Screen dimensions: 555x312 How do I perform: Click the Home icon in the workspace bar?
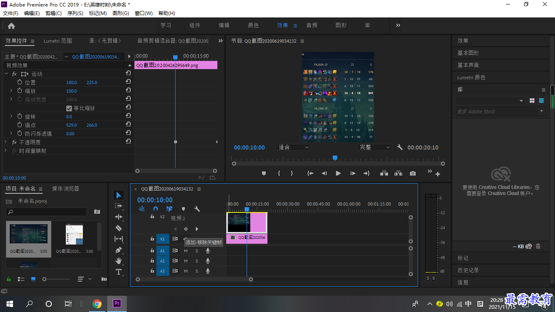[x=11, y=26]
